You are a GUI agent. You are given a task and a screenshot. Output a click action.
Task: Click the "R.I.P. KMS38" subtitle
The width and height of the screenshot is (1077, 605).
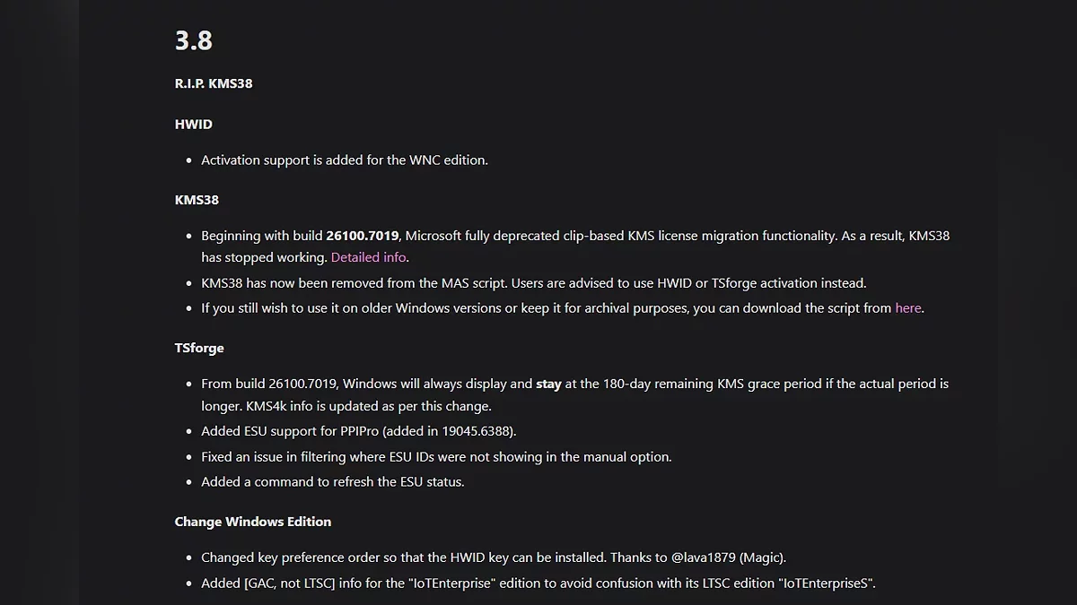pyautogui.click(x=214, y=83)
